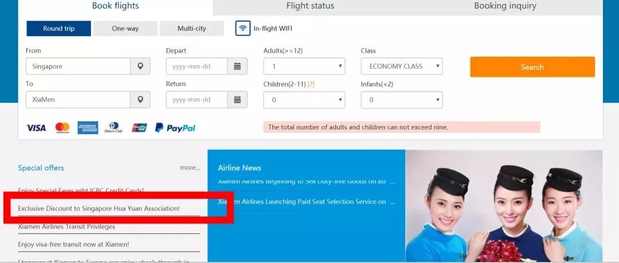The image size is (619, 263).
Task: Switch to the Flight status tab
Action: (310, 6)
